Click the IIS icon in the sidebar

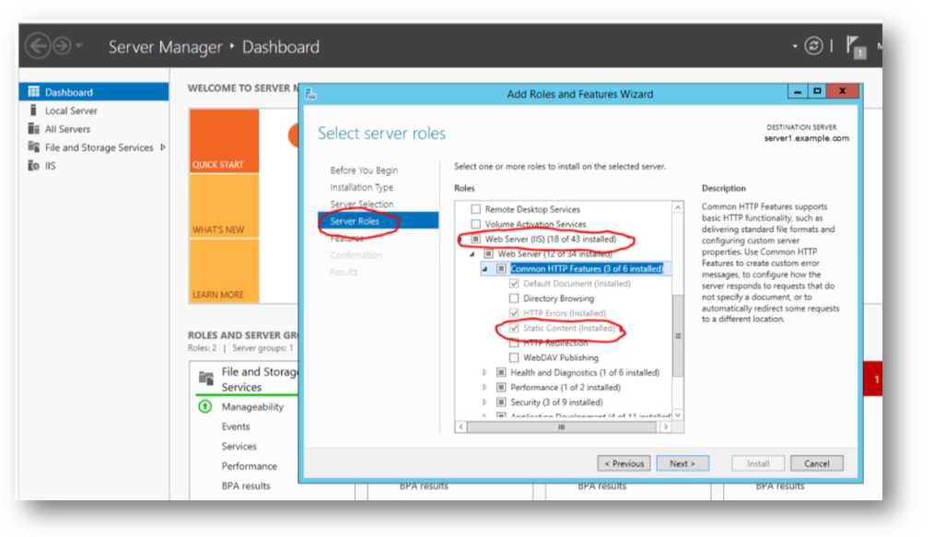pos(34,166)
